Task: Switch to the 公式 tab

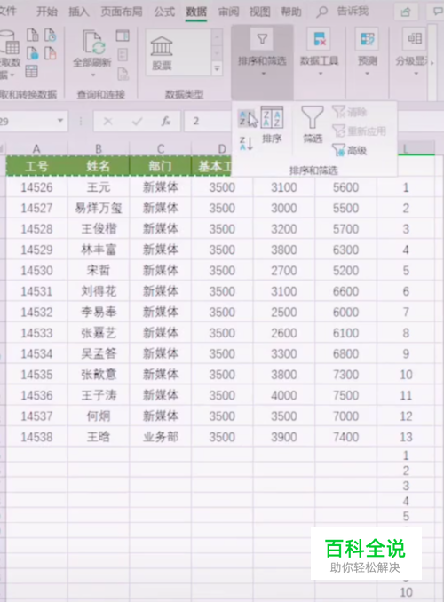Action: [x=164, y=12]
